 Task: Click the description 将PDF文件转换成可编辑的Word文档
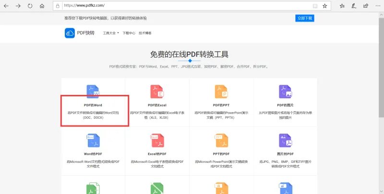pos(93,115)
